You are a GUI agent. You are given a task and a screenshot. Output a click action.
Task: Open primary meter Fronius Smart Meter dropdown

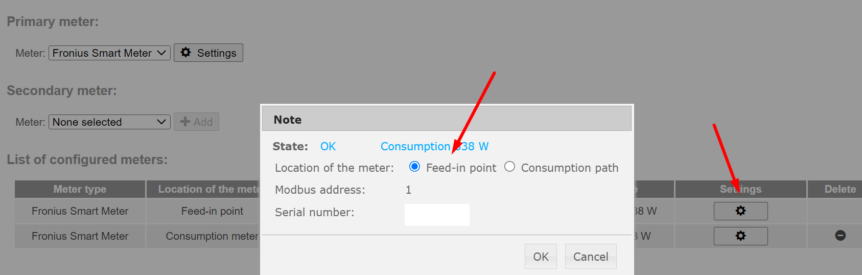pos(109,53)
